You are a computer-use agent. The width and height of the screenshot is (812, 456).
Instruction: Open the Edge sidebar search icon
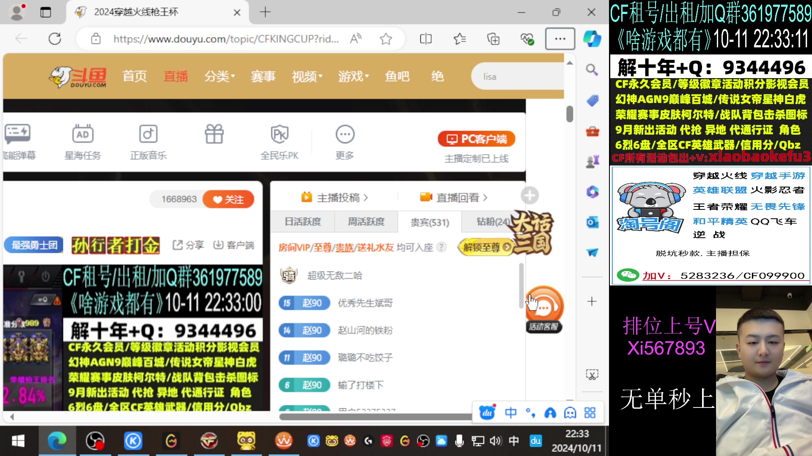592,70
